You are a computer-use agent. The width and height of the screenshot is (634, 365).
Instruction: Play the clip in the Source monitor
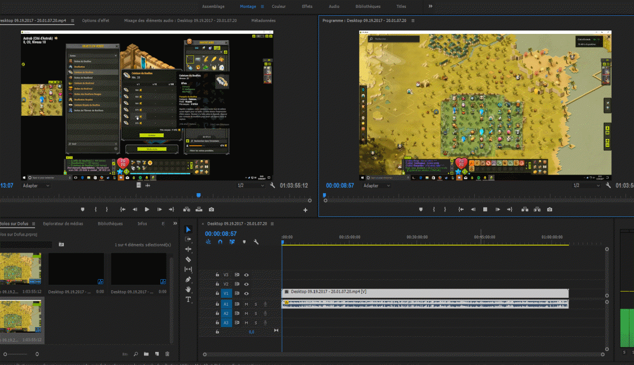pos(147,209)
